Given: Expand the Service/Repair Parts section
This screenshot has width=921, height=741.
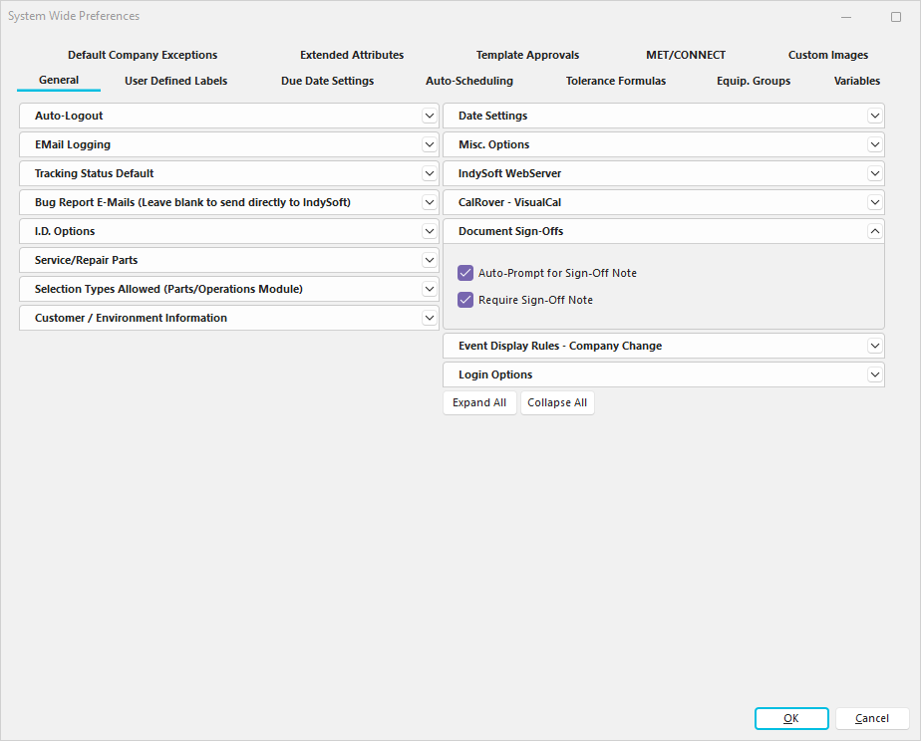Looking at the screenshot, I should point(429,261).
